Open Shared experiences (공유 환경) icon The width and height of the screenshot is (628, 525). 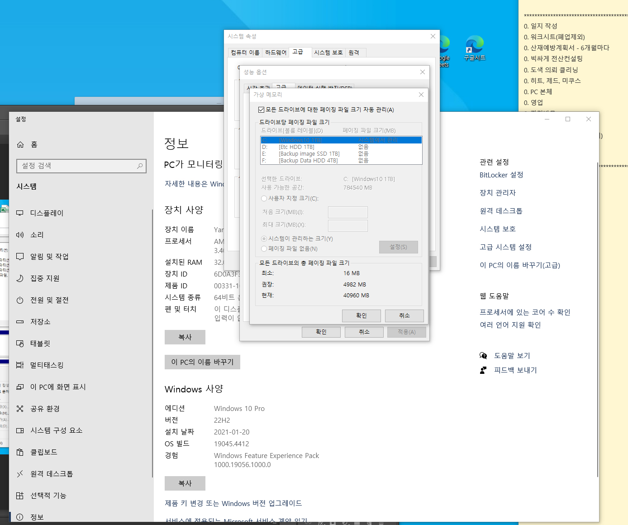tap(20, 409)
